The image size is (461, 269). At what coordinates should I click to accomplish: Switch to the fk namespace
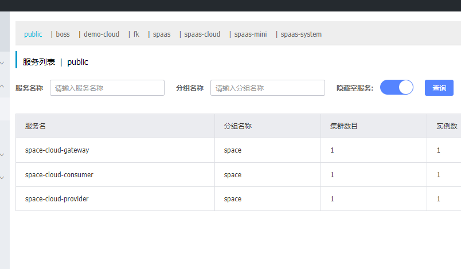pos(136,34)
